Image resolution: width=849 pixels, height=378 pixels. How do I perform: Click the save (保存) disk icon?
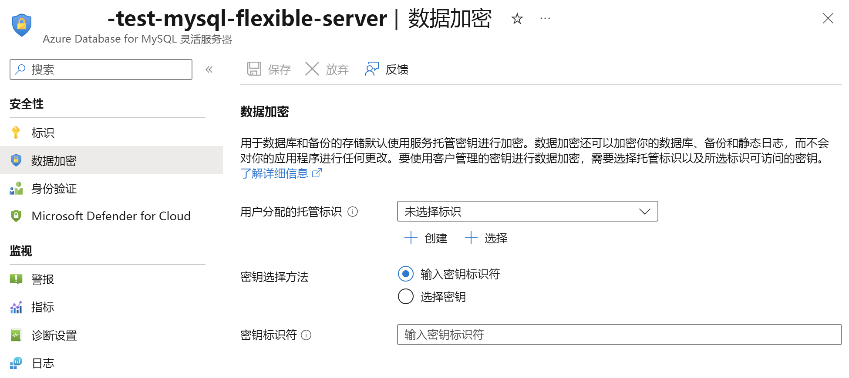tap(254, 69)
